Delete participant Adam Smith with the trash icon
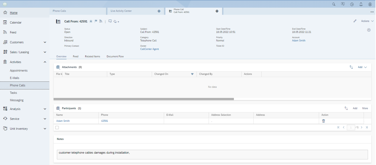The image size is (376, 165). coord(324,121)
